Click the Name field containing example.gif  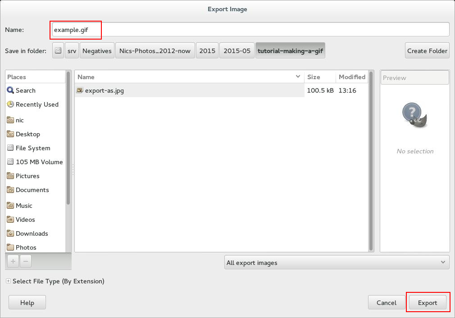pyautogui.click(x=250, y=30)
